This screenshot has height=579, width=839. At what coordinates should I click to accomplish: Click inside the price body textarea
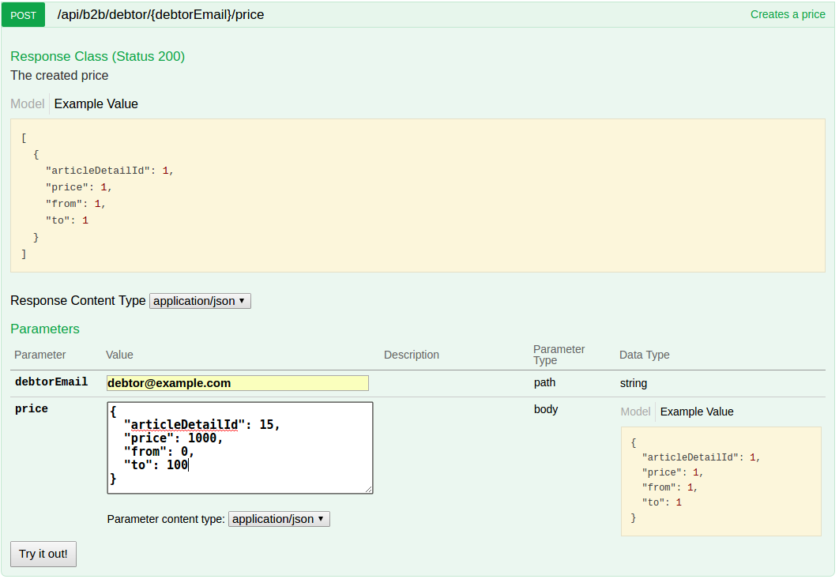pyautogui.click(x=239, y=448)
